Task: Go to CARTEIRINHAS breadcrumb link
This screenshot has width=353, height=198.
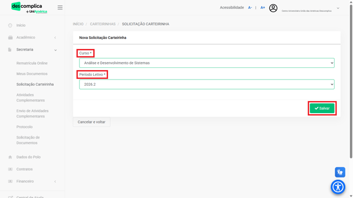Action: tap(103, 24)
